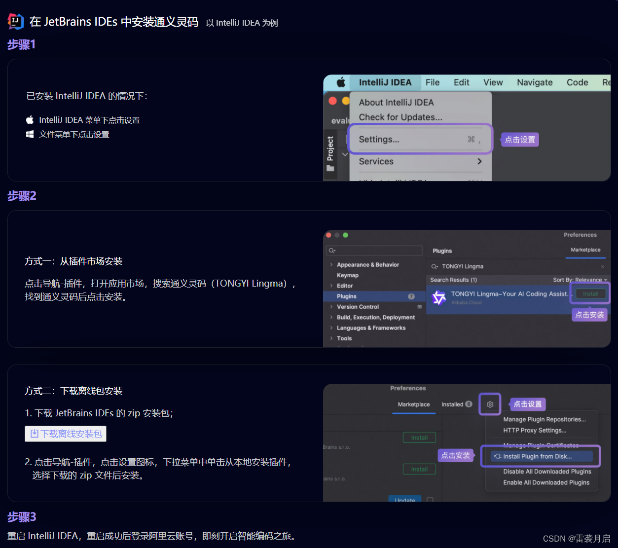Choose HTTP Proxy Settings...
This screenshot has width=618, height=548.
535,430
